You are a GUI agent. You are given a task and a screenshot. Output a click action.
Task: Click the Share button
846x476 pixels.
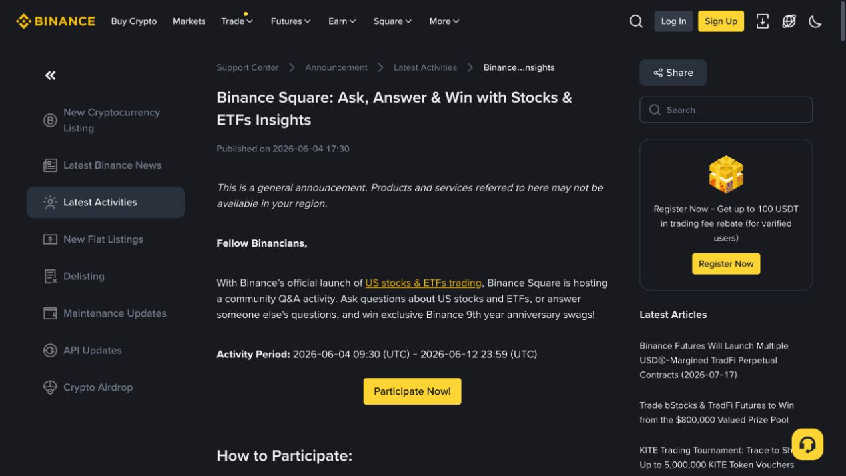coord(673,73)
